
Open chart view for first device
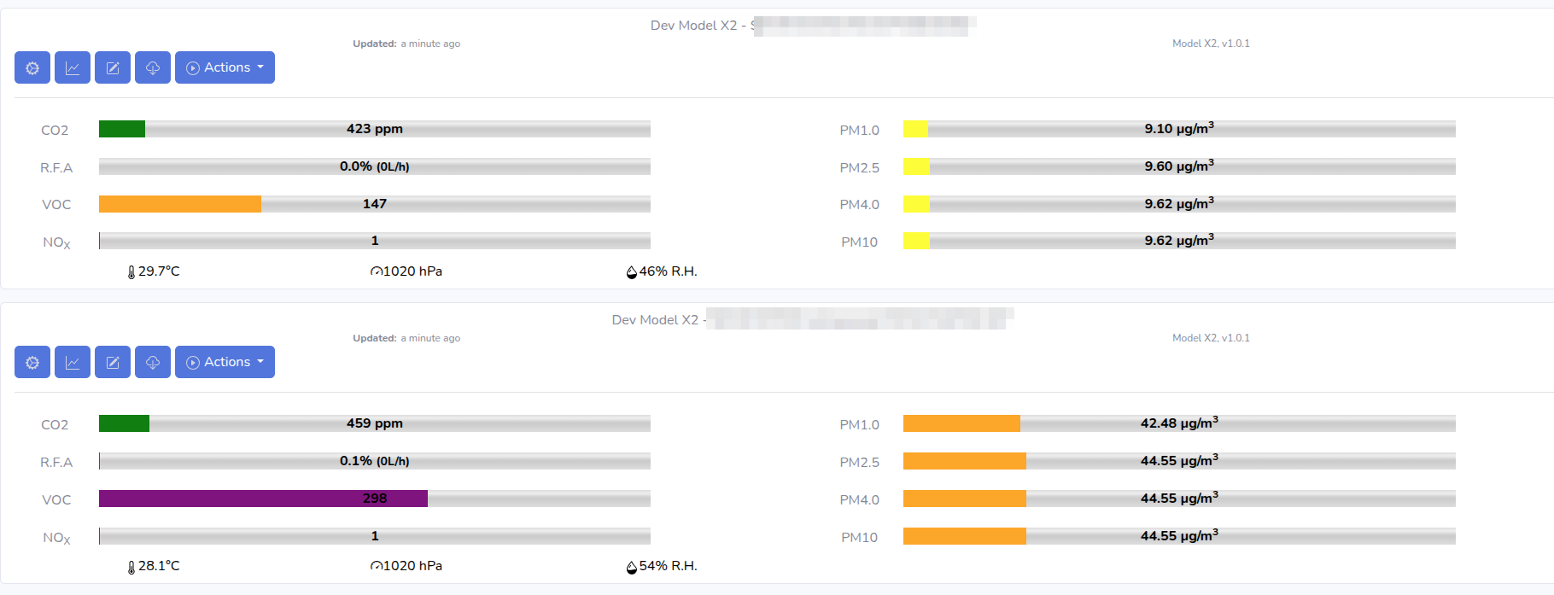coord(73,67)
